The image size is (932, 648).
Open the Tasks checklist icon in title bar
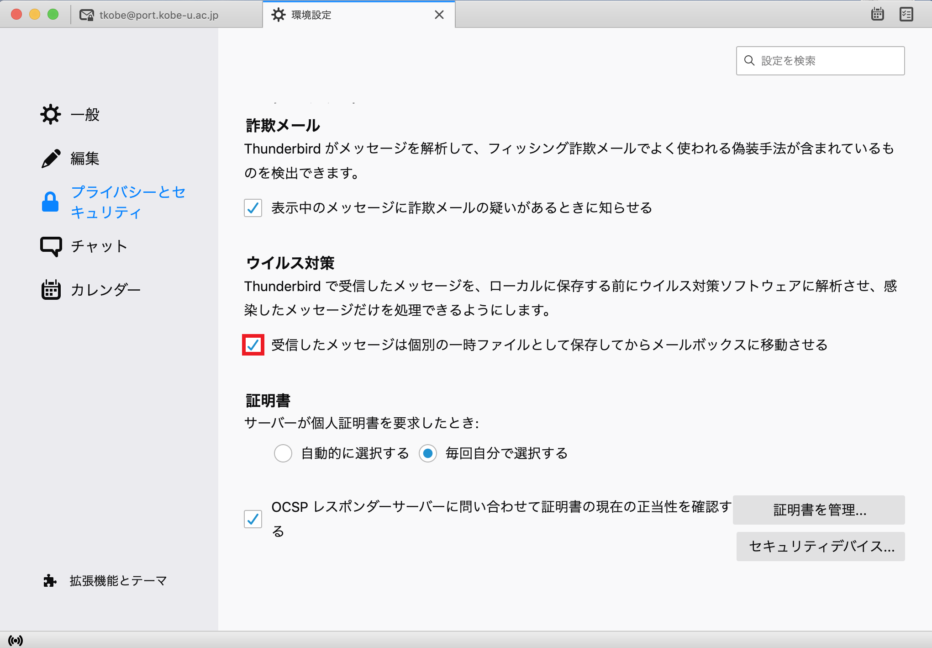(906, 14)
